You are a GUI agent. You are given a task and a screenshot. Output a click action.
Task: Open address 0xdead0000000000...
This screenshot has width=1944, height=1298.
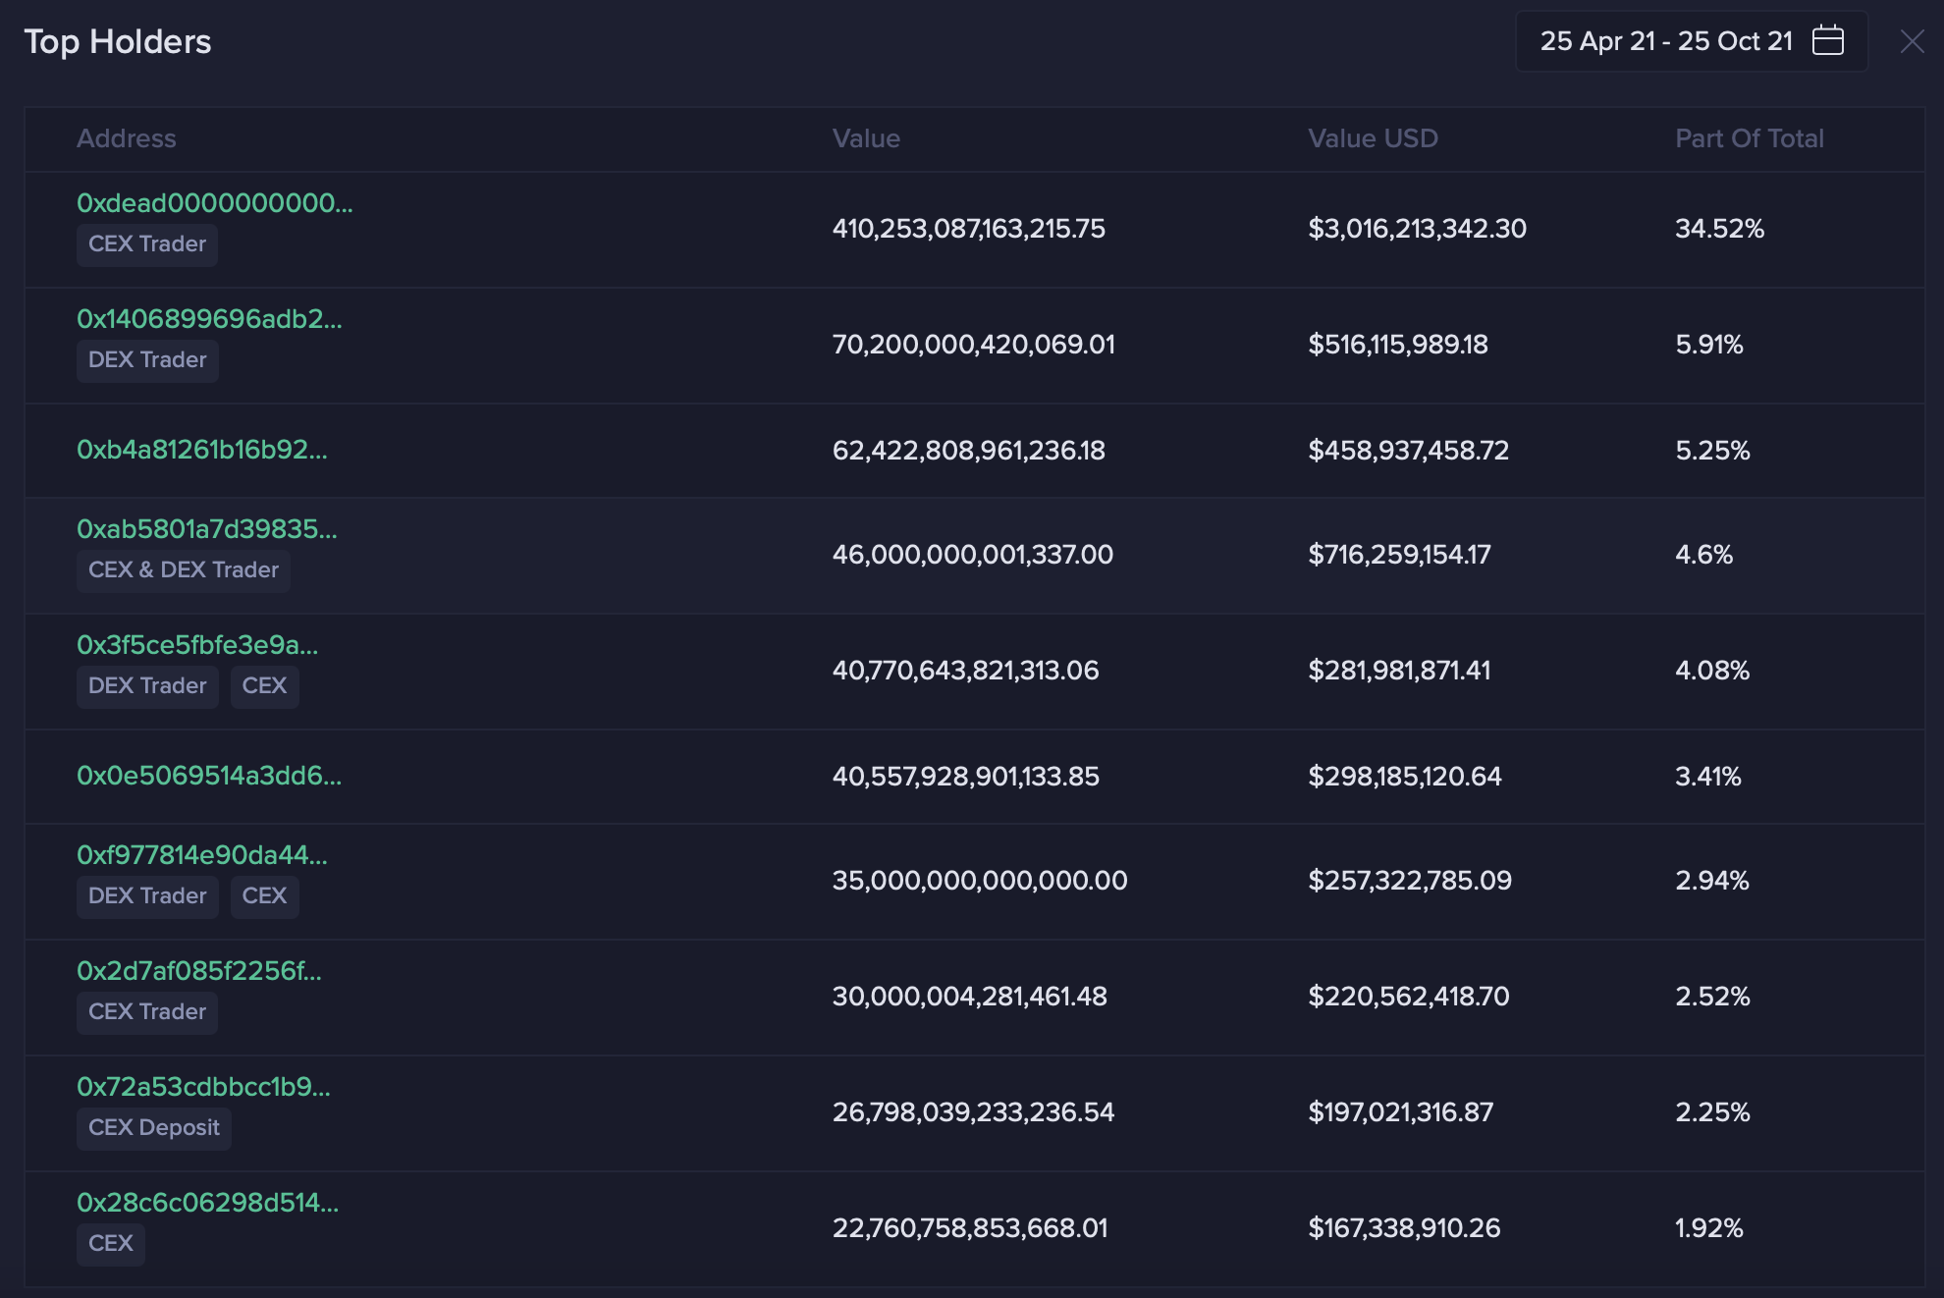pyautogui.click(x=214, y=203)
